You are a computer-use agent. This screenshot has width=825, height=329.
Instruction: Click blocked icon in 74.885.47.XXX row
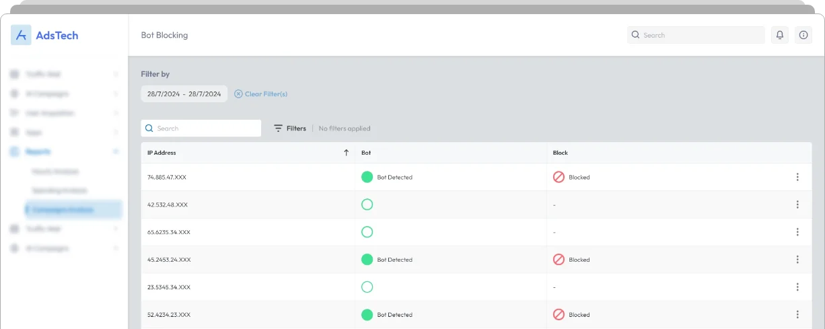coord(559,177)
